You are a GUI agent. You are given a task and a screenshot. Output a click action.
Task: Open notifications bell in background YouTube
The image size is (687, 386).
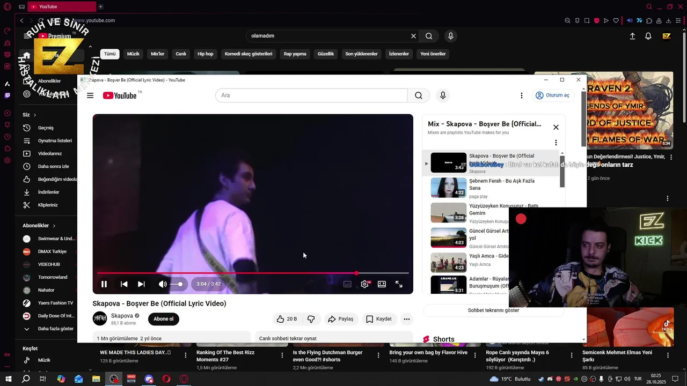pos(648,36)
